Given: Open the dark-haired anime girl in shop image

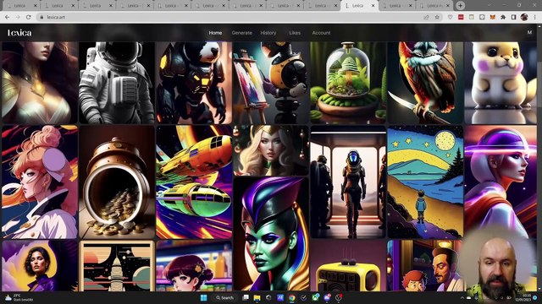Looking at the screenshot, I should (194, 266).
